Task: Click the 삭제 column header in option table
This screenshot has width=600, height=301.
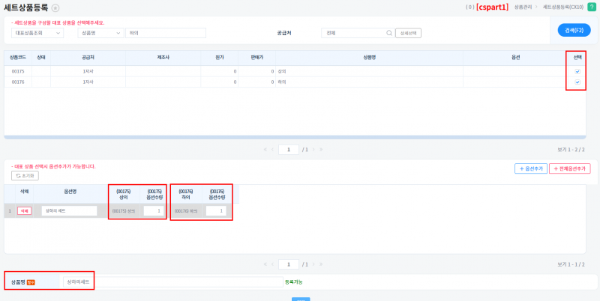Action: tap(25, 192)
